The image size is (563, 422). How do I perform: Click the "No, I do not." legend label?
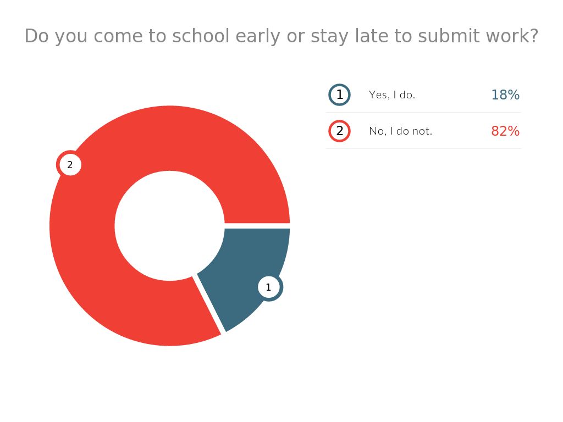pos(401,131)
